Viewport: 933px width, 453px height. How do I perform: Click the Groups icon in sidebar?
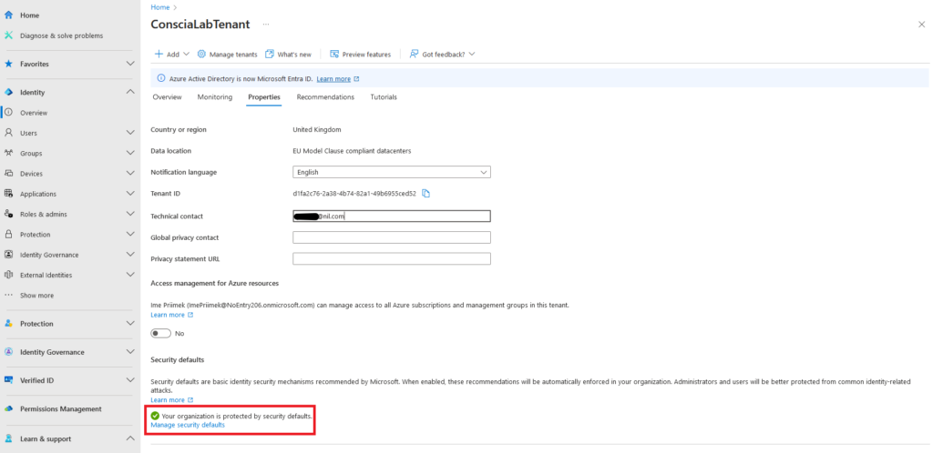coord(8,153)
